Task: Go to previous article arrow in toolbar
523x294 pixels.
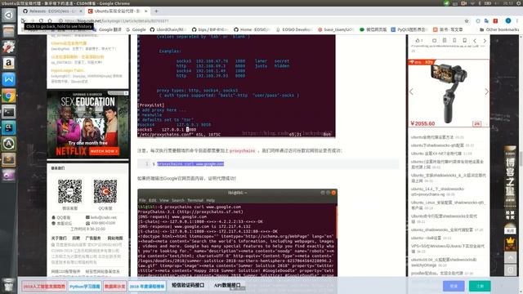Action: click(475, 41)
